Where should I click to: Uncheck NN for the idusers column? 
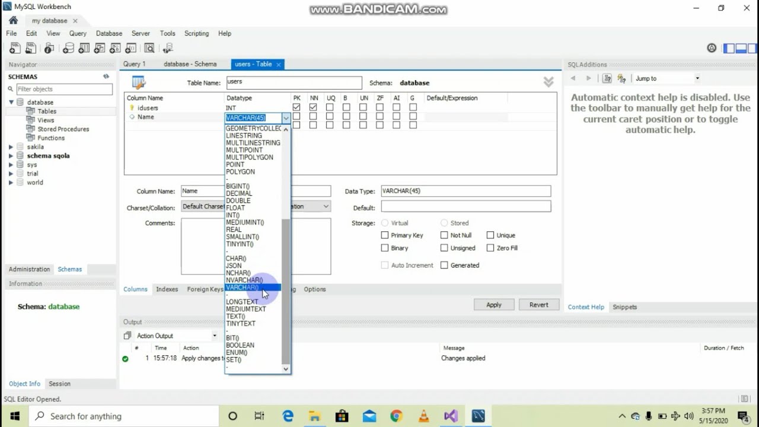tap(313, 107)
